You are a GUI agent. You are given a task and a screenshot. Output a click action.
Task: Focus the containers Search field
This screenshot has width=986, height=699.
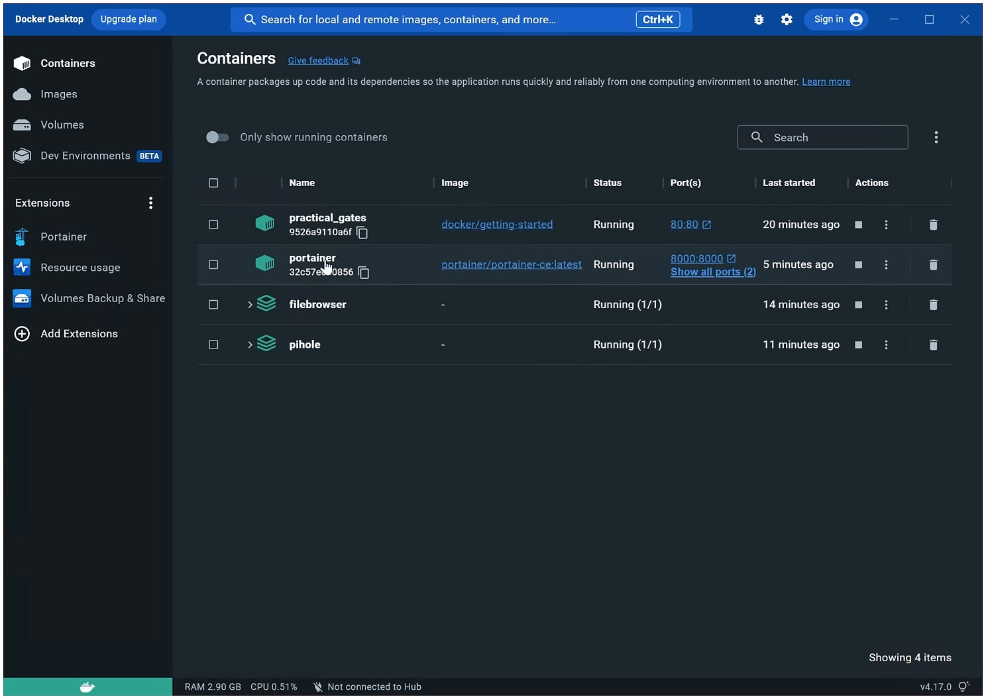[x=822, y=137]
